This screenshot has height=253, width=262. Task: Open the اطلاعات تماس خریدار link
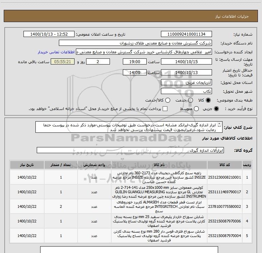pyautogui.click(x=56, y=52)
